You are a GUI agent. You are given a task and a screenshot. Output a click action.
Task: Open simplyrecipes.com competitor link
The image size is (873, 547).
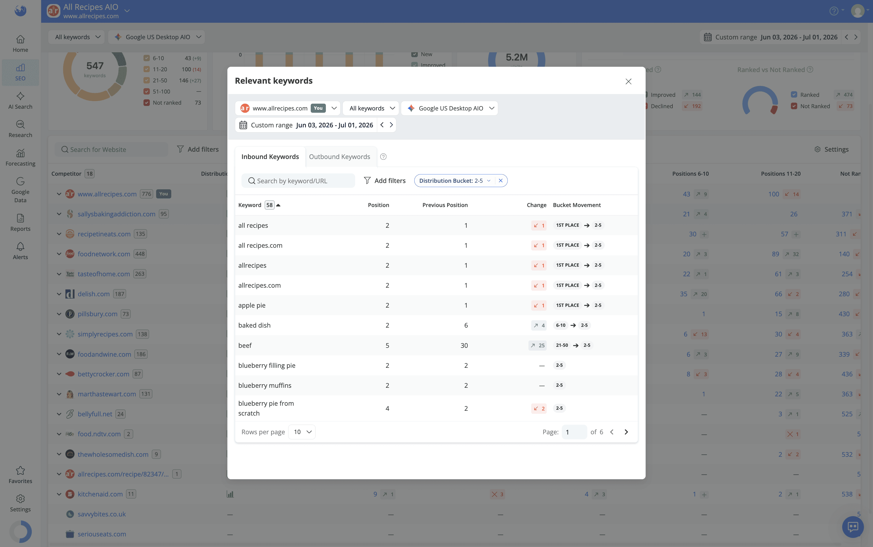click(x=105, y=334)
